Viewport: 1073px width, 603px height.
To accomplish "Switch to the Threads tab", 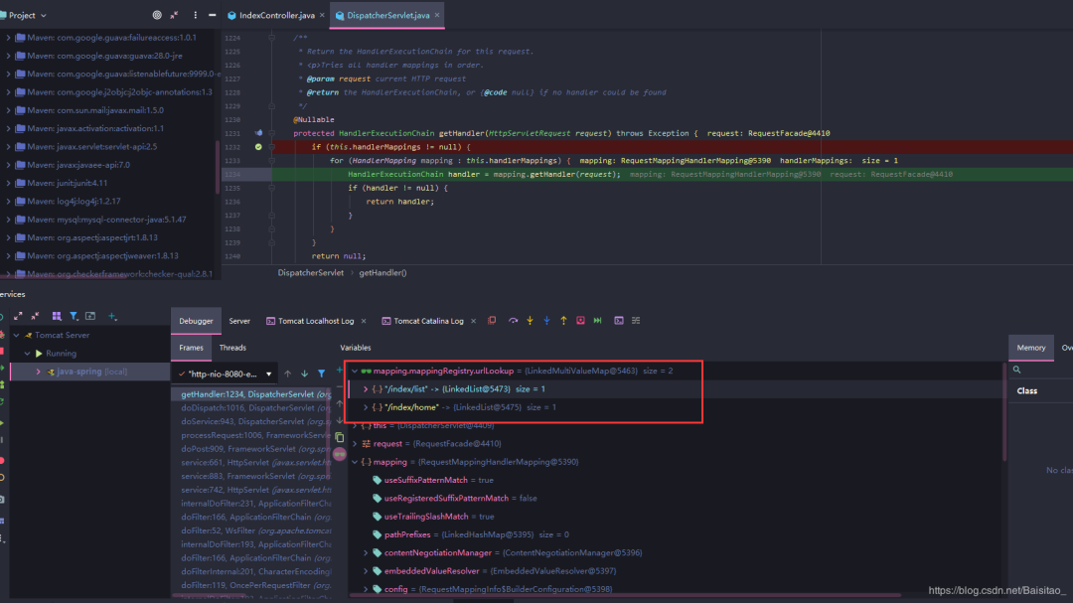I will [x=232, y=348].
